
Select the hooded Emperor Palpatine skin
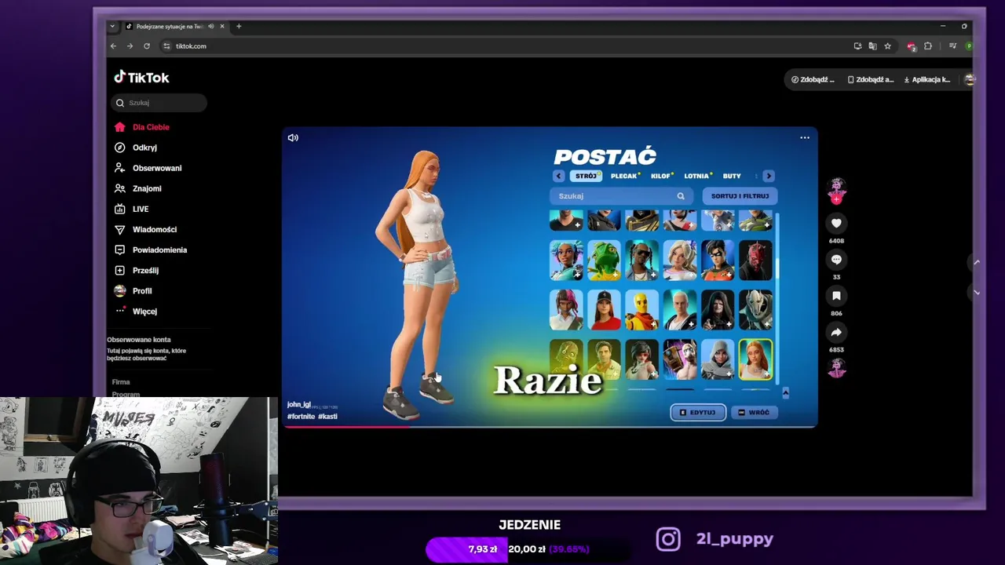[718, 310]
